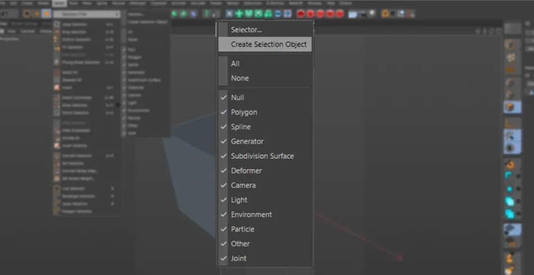Image resolution: width=534 pixels, height=275 pixels.
Task: Activate the orange Workplane mode icon
Action: tap(510, 70)
